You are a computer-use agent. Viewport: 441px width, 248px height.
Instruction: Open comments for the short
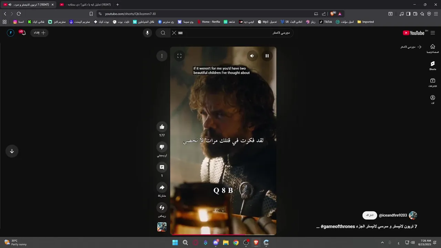(x=162, y=167)
